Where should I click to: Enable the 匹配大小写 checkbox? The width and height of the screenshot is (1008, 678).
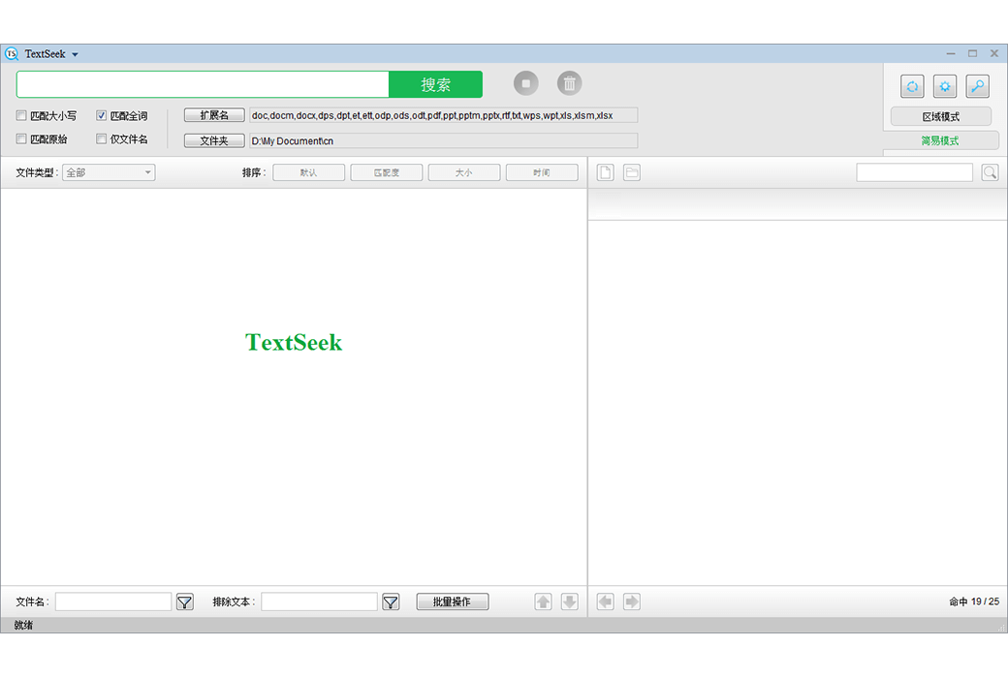21,115
